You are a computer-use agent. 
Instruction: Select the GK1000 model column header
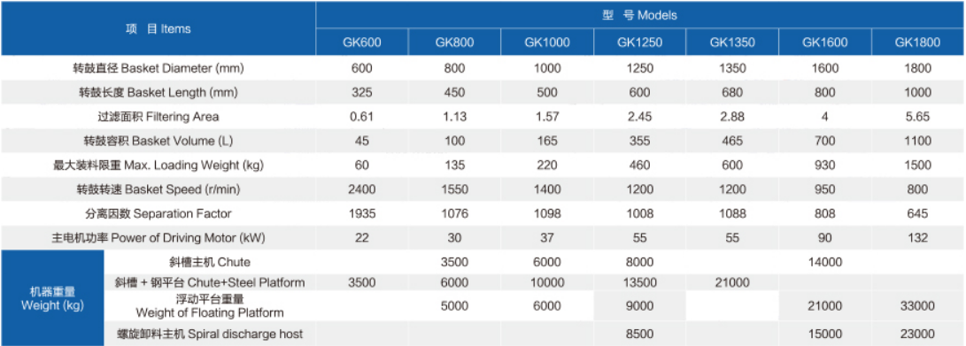tap(547, 42)
